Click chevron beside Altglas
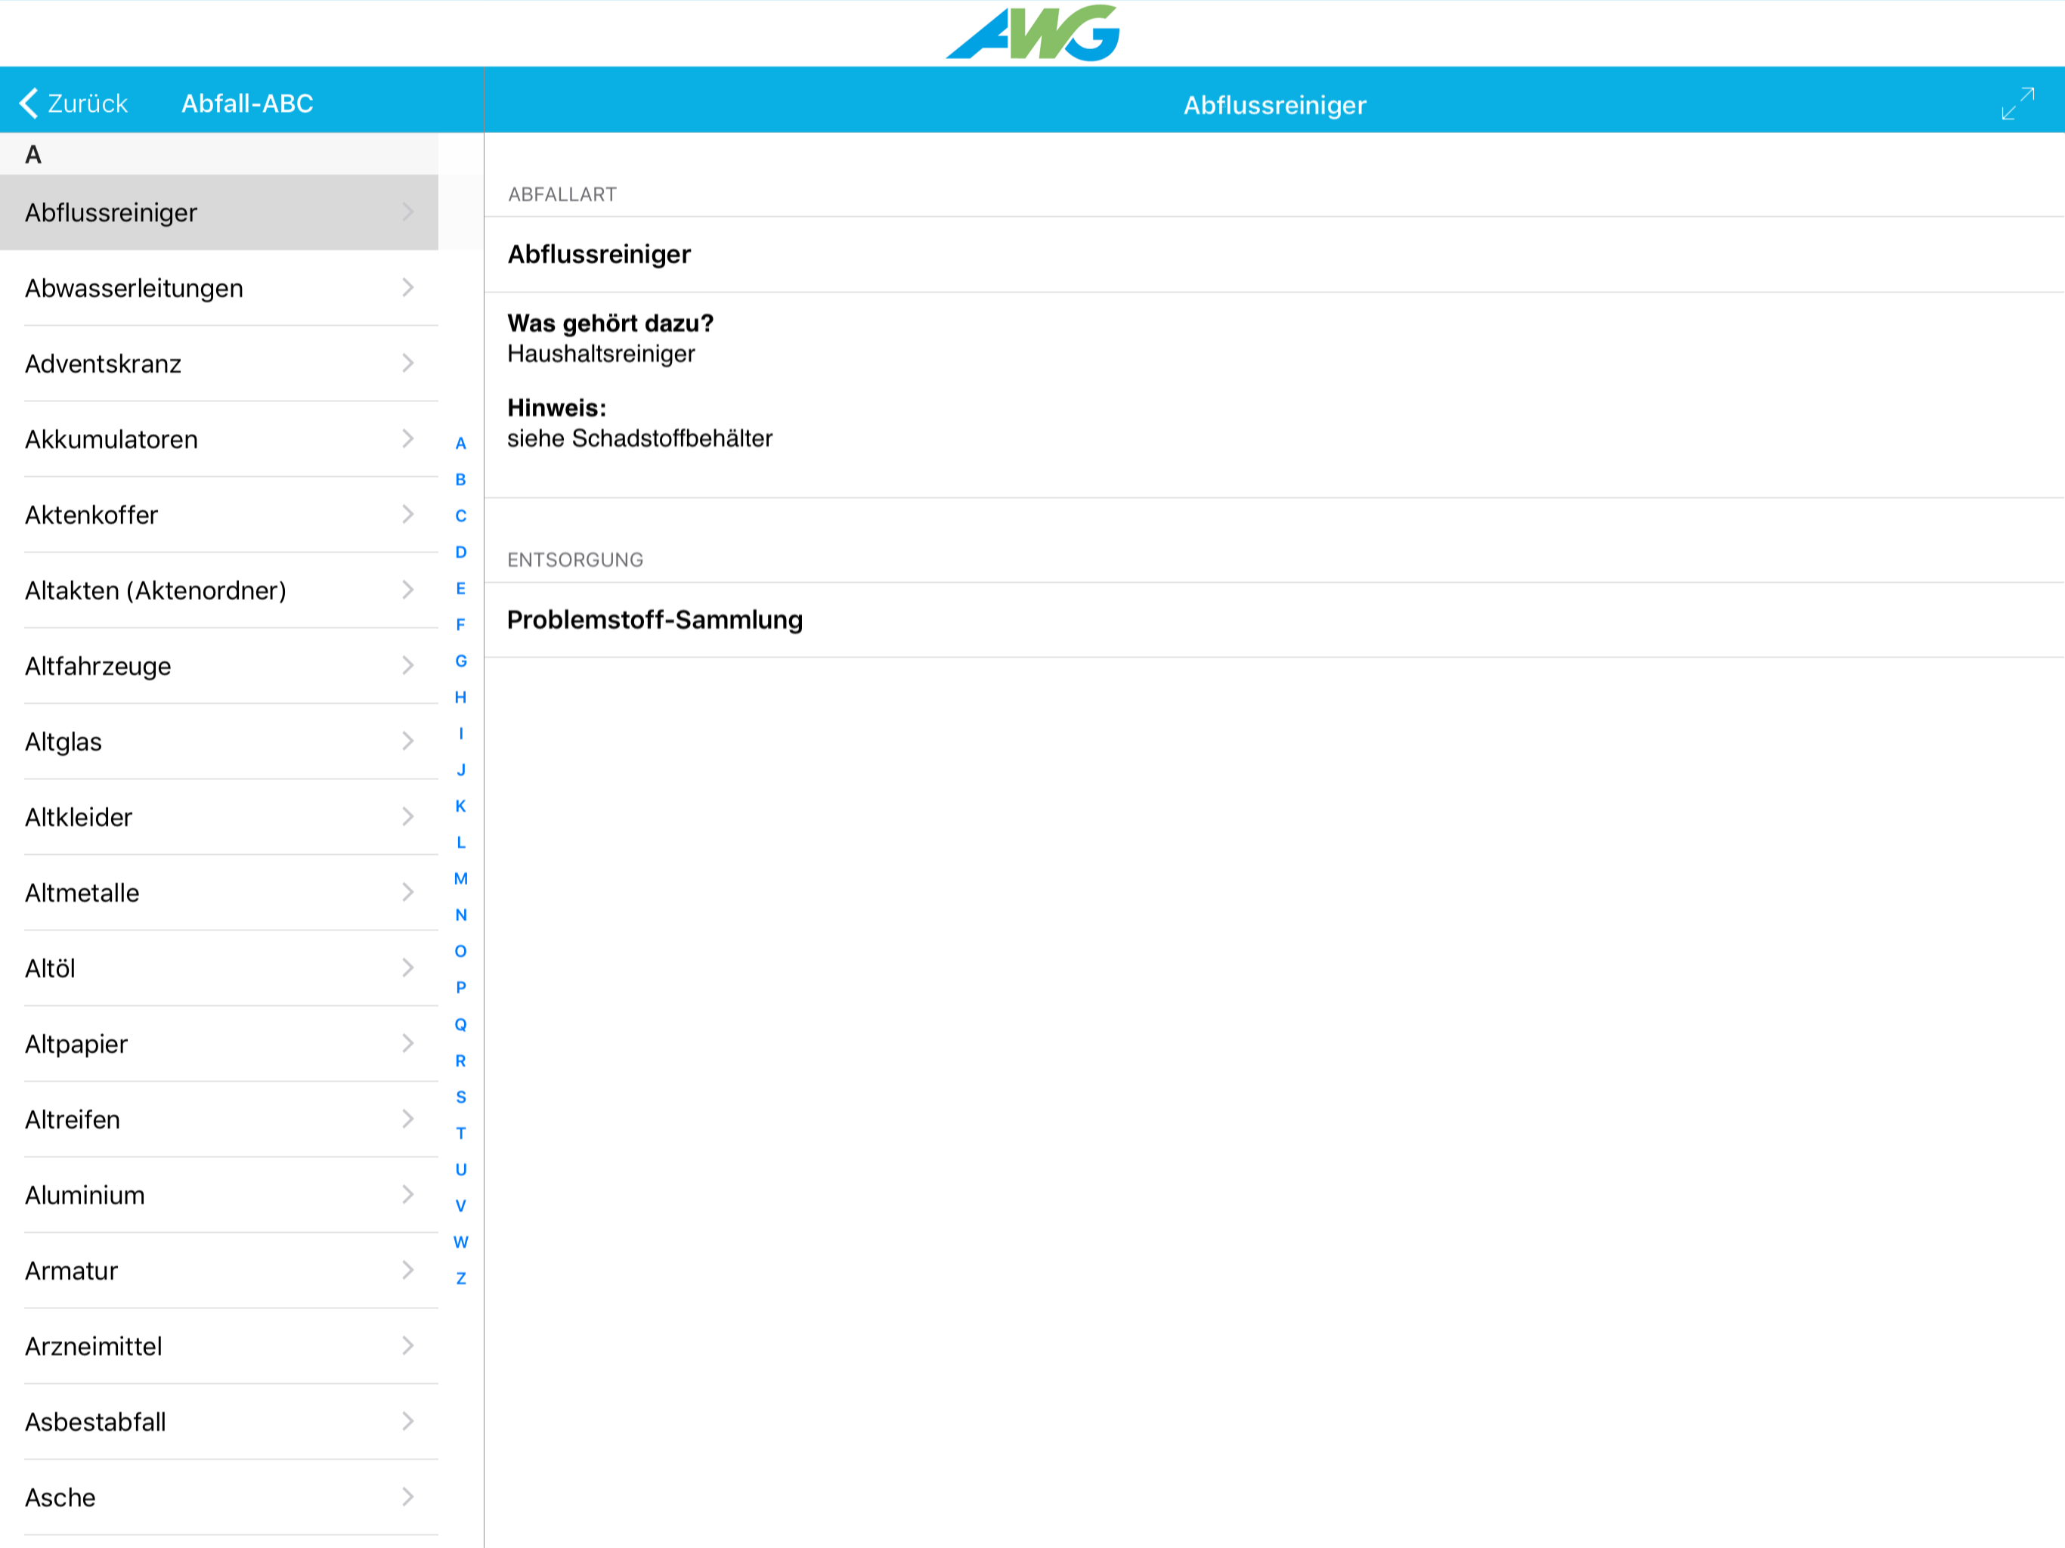The width and height of the screenshot is (2065, 1548). tap(408, 741)
